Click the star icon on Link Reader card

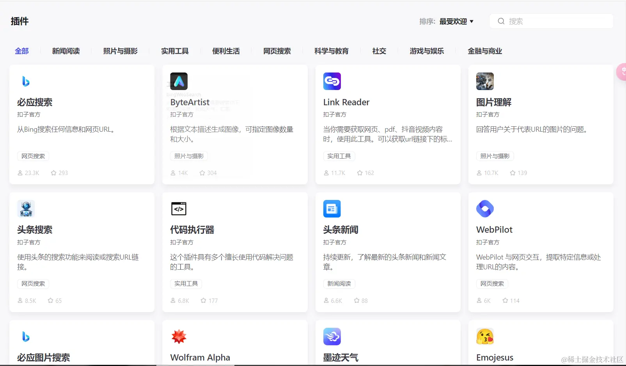point(360,173)
